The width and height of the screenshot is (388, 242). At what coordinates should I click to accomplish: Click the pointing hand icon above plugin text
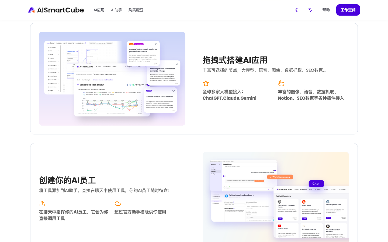click(281, 83)
